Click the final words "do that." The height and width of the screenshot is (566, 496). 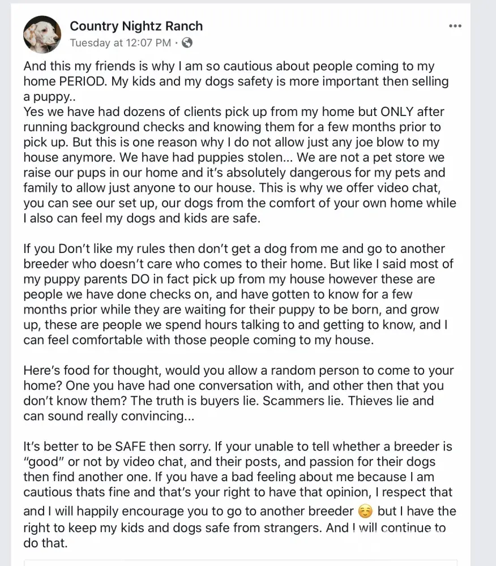45,543
